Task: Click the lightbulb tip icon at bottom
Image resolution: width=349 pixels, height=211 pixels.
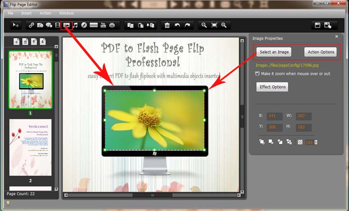Action: (x=8, y=203)
